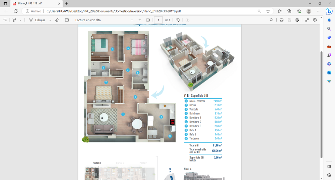
Task: Toggle fit to width view
Action: [148, 20]
